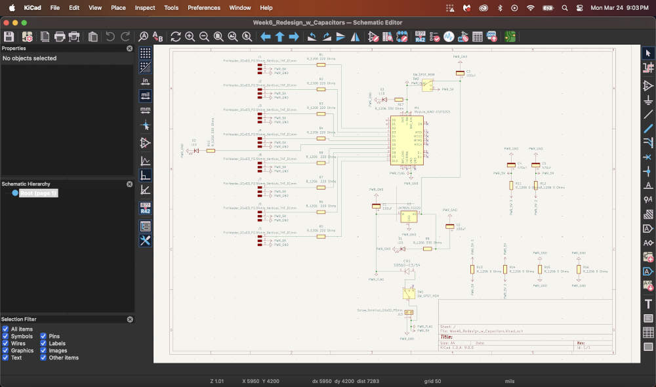Open the SPICE simulator

click(449, 37)
